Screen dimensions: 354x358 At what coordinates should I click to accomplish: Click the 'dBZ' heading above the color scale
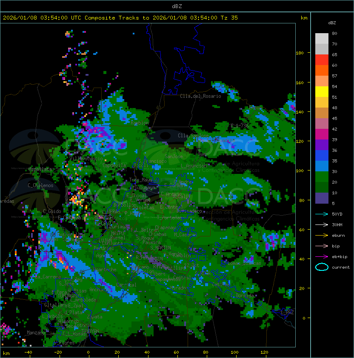[x=332, y=23]
